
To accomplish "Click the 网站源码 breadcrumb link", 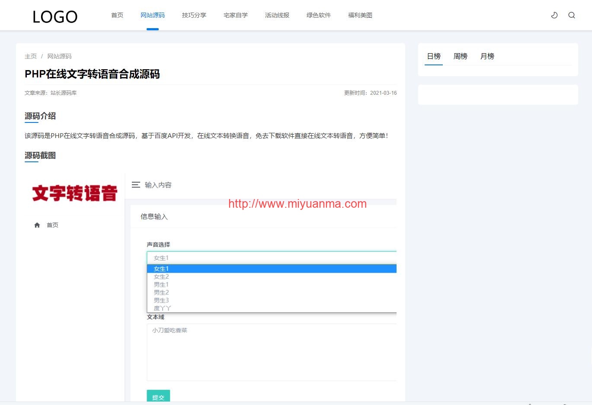I will (59, 56).
